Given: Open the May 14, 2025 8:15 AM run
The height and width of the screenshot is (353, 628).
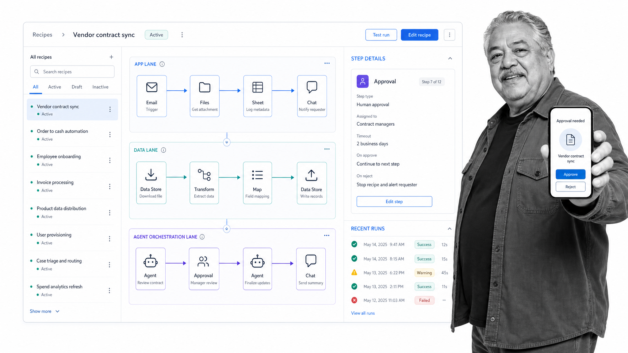Looking at the screenshot, I should [400, 259].
